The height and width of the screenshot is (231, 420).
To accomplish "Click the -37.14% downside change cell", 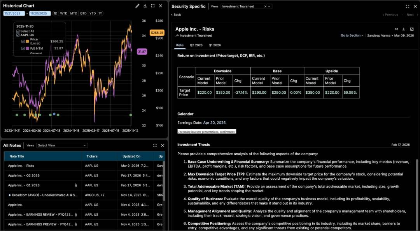I will coord(241,93).
